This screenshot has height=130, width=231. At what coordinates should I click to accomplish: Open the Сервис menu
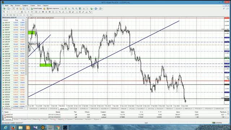pos(32,5)
